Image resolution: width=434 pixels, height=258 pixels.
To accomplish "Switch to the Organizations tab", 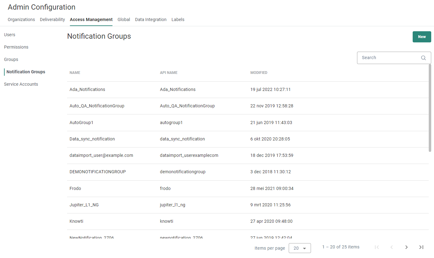I will click(21, 19).
